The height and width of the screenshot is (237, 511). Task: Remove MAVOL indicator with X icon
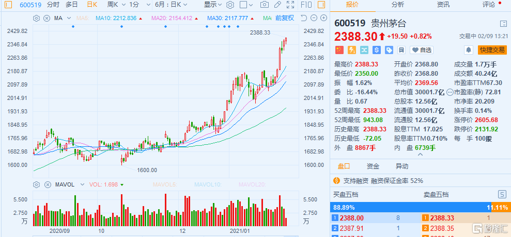tap(47, 184)
